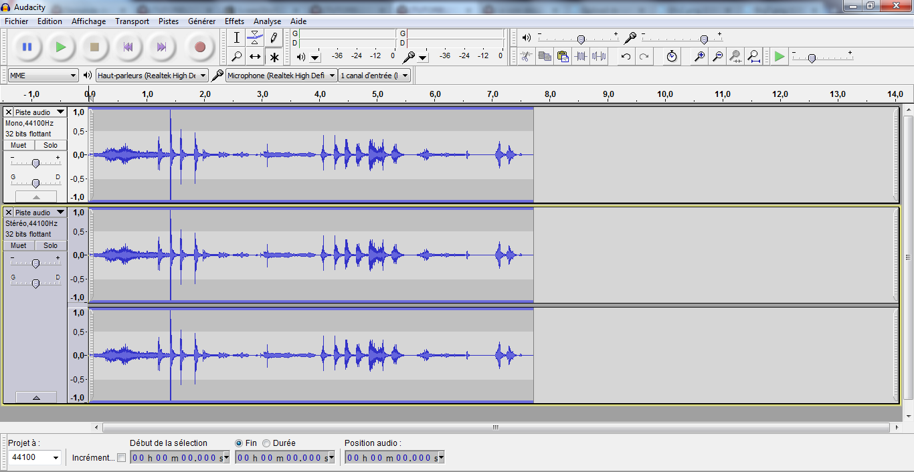Click the Zoom In magnifier icon
The height and width of the screenshot is (472, 914).
point(699,57)
